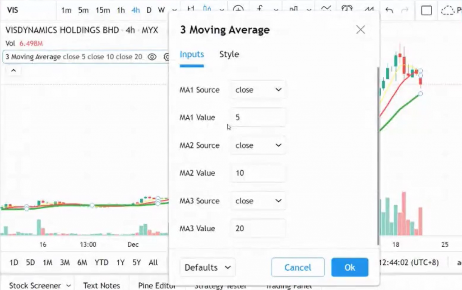Click the candlestick chart style icon

[x=207, y=9]
